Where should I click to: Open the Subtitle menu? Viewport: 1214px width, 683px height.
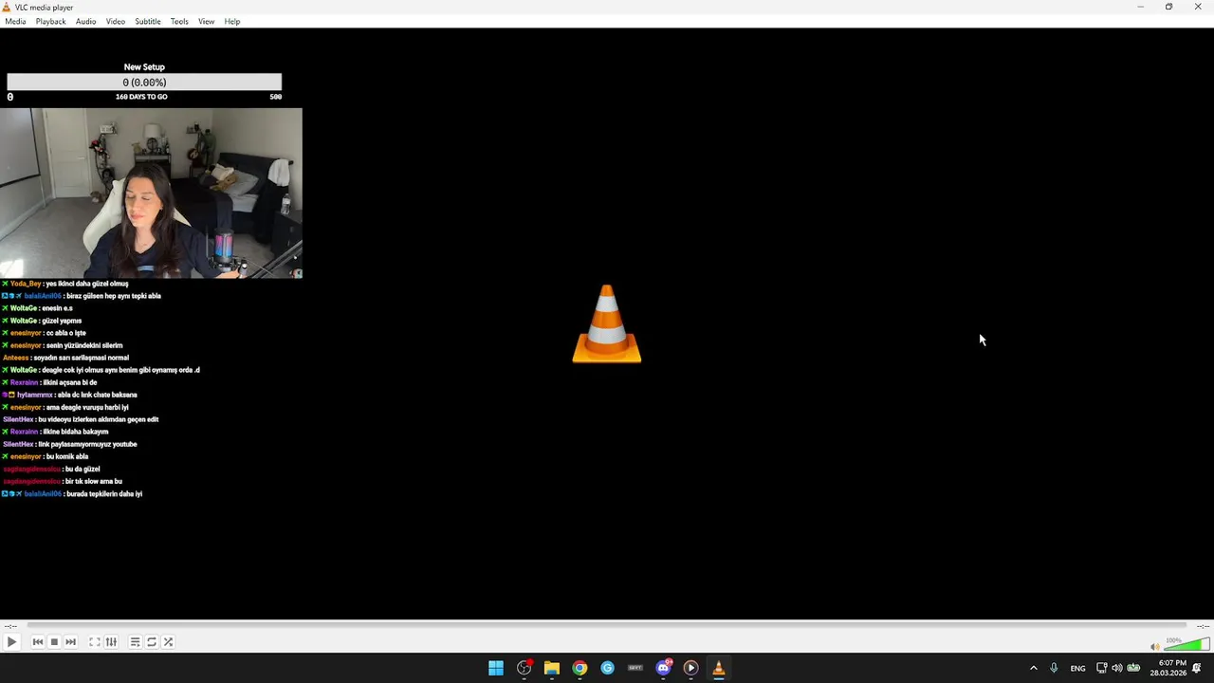click(x=148, y=21)
